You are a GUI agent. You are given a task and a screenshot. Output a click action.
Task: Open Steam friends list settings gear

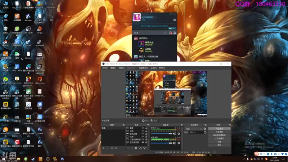pos(175,20)
